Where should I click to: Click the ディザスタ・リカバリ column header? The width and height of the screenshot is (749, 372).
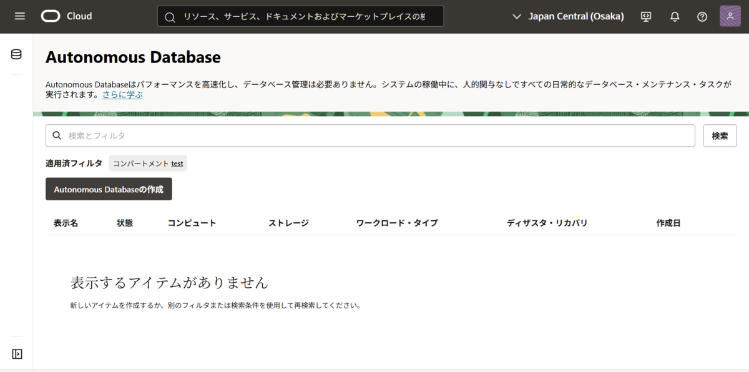(x=547, y=223)
